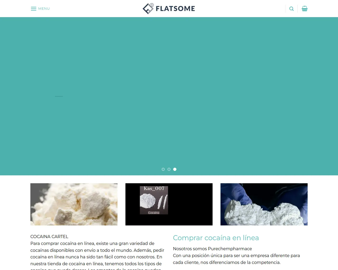This screenshot has height=270, width=338.
Task: Click 'Nosotros somos Purechempharmace' text
Action: point(212,249)
